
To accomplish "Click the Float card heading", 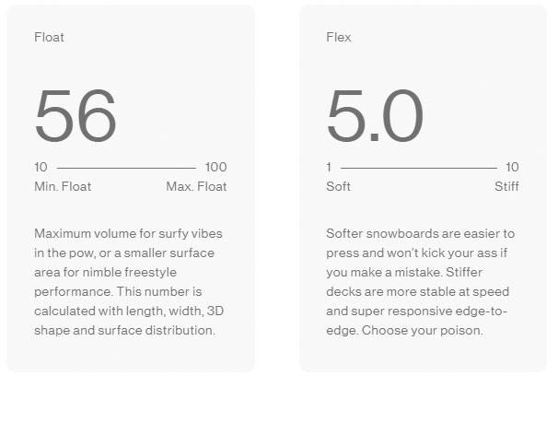I will click(49, 38).
